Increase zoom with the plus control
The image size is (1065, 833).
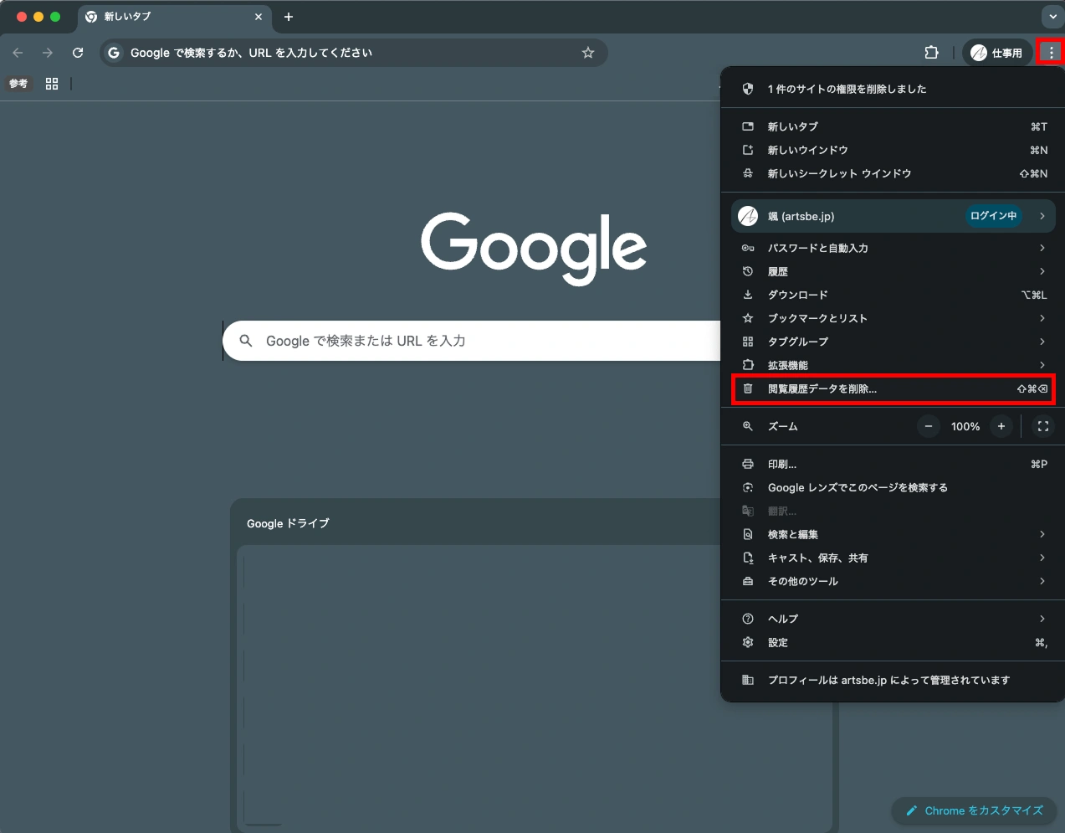click(1001, 426)
